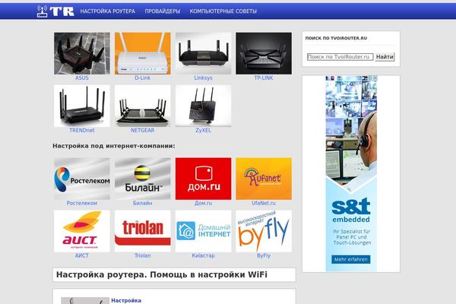Click the Настройка роутера. Помощь heading

(x=162, y=274)
